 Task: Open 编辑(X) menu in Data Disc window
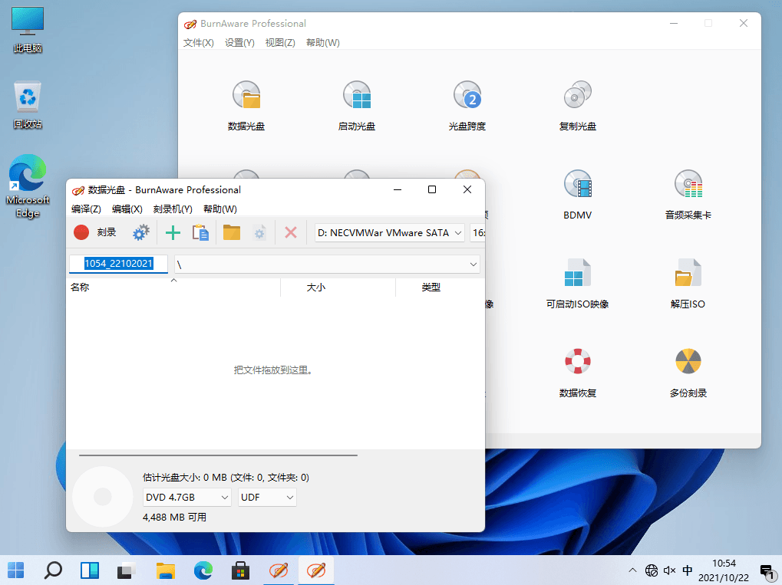[127, 209]
